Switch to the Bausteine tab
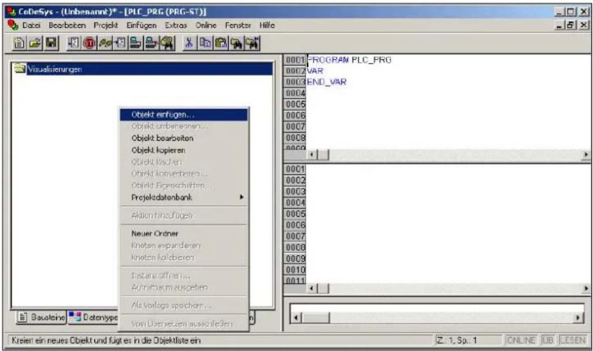Viewport: 593px width, 351px height. coord(42,317)
